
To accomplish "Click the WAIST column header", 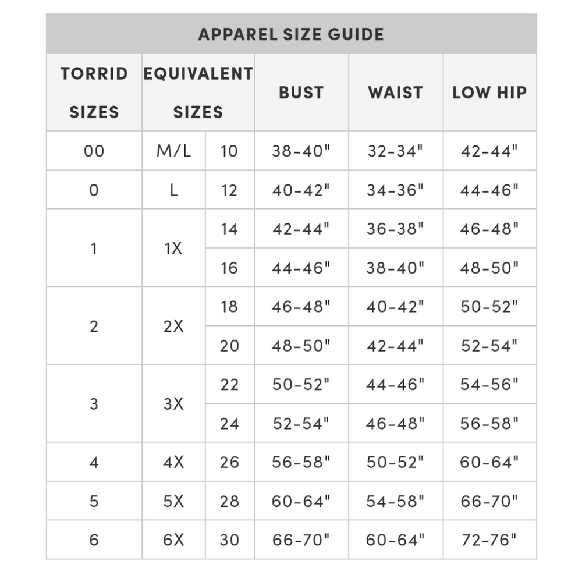I will [396, 93].
